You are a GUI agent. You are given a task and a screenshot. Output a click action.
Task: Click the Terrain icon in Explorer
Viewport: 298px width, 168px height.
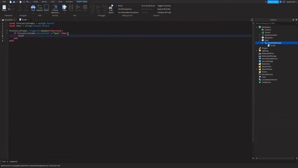(263, 33)
